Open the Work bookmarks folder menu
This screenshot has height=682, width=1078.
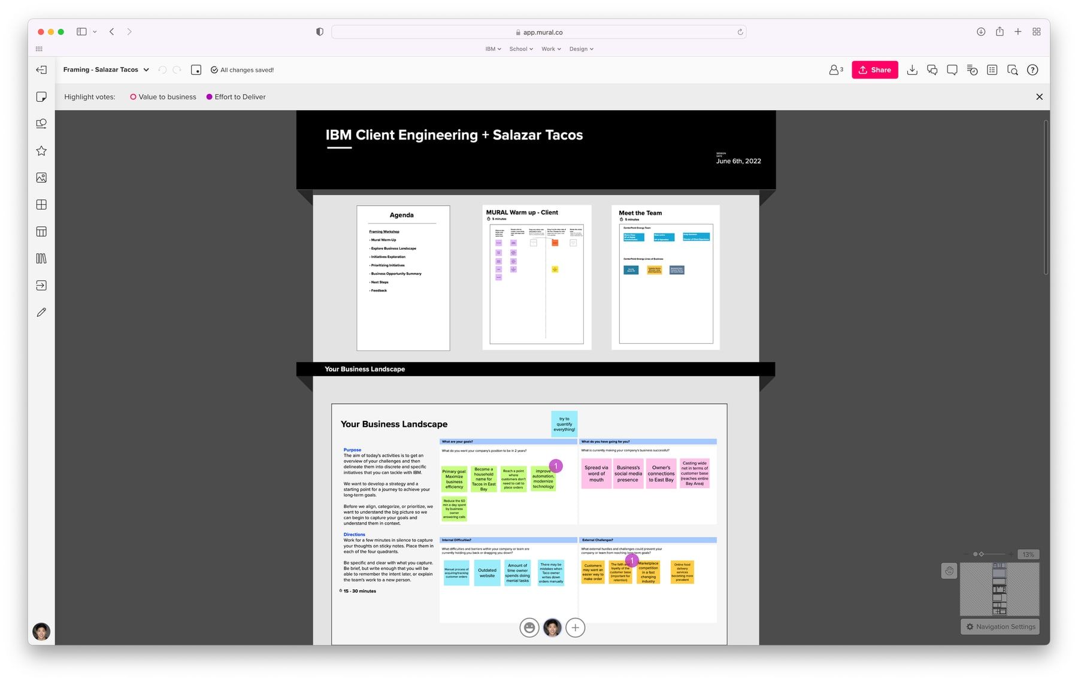(551, 49)
